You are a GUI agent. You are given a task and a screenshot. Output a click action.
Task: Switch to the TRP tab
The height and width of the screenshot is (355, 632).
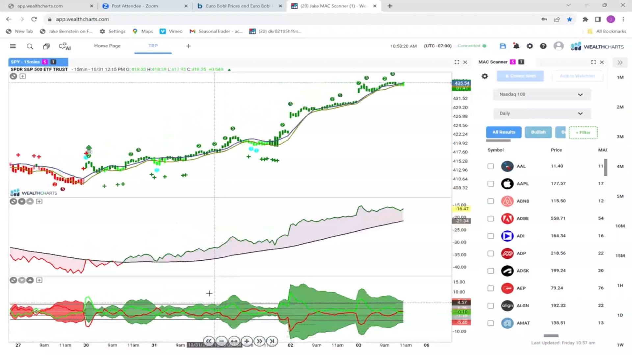coord(153,46)
